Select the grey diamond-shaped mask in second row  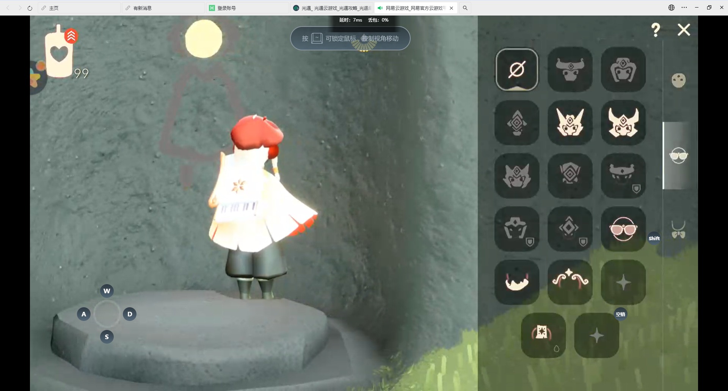[517, 123]
